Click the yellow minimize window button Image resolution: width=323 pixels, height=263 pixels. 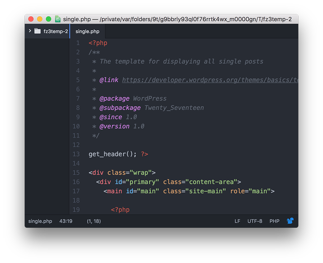(x=39, y=19)
